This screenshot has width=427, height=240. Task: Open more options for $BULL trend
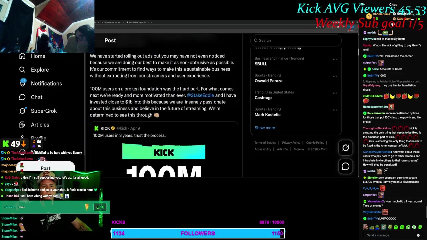tap(335, 59)
